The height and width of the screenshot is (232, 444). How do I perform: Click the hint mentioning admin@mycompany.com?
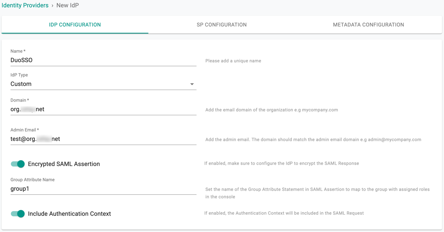pos(313,139)
